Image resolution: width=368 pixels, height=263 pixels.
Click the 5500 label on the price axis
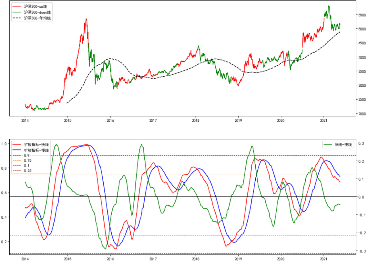coord(362,15)
